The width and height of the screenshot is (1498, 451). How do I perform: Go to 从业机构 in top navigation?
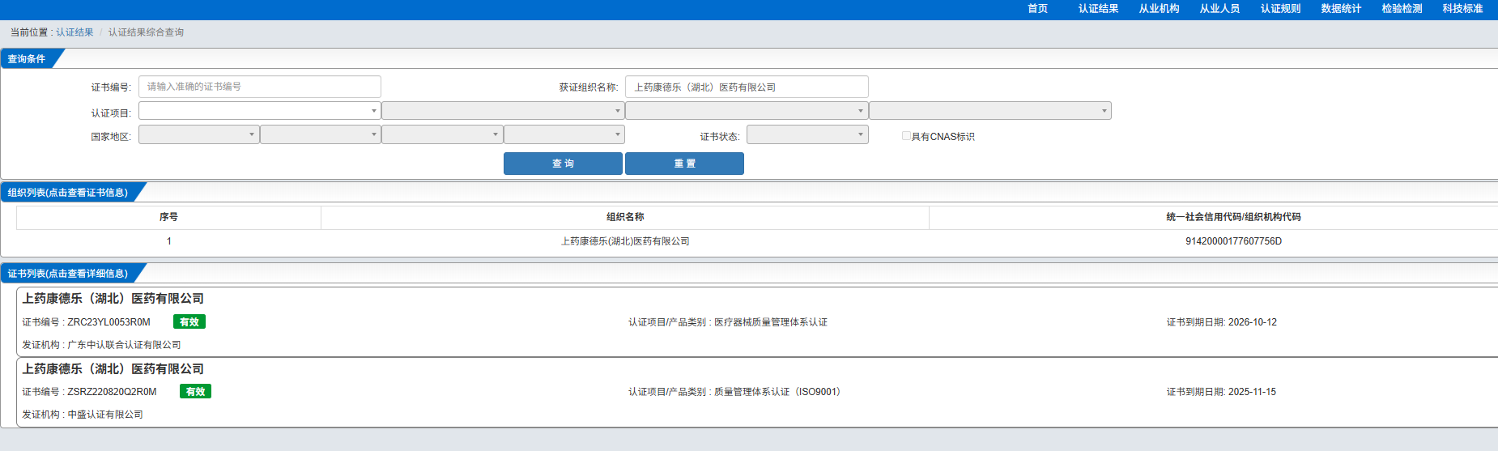pos(1159,9)
